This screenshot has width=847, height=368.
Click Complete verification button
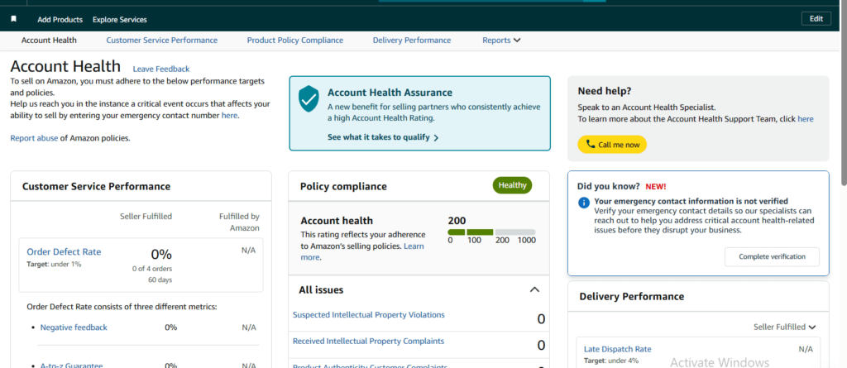click(772, 256)
